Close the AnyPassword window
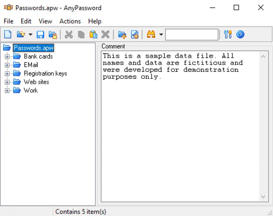 click(x=261, y=8)
